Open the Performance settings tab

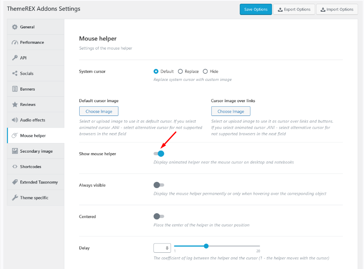pos(36,42)
